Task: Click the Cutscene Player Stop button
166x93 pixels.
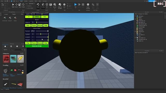Action: click(x=46, y=43)
